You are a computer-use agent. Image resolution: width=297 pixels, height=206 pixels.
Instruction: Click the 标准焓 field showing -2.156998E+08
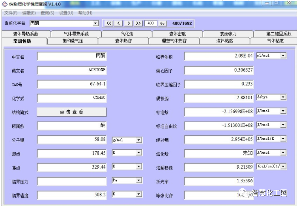pyautogui.click(x=219, y=112)
